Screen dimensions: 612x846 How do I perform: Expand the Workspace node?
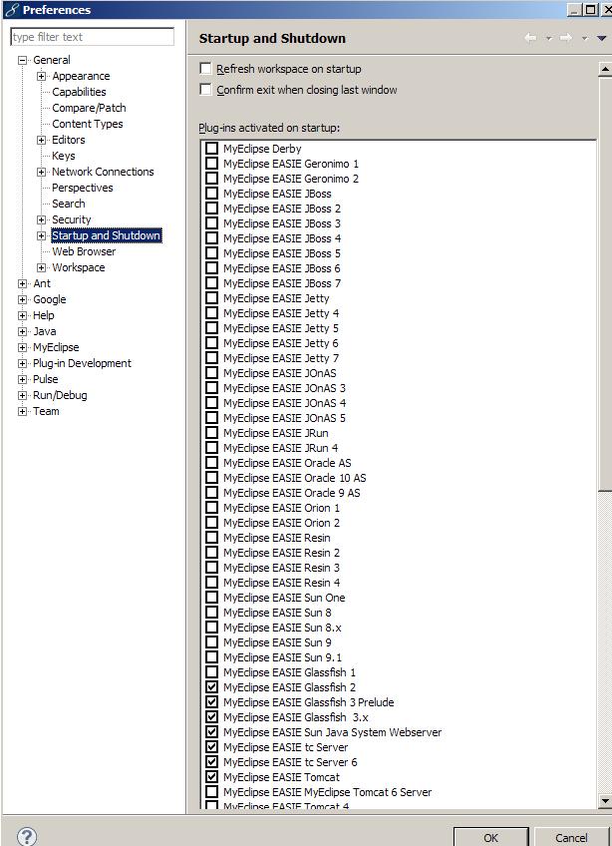coord(41,267)
